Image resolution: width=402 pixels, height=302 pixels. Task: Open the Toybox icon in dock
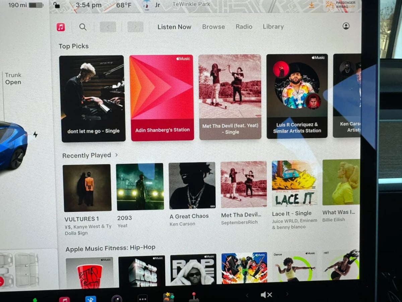click(x=169, y=297)
